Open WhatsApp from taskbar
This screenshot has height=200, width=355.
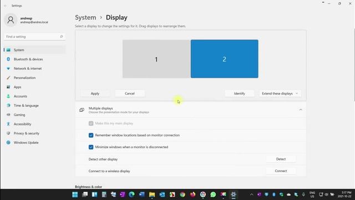213,194
